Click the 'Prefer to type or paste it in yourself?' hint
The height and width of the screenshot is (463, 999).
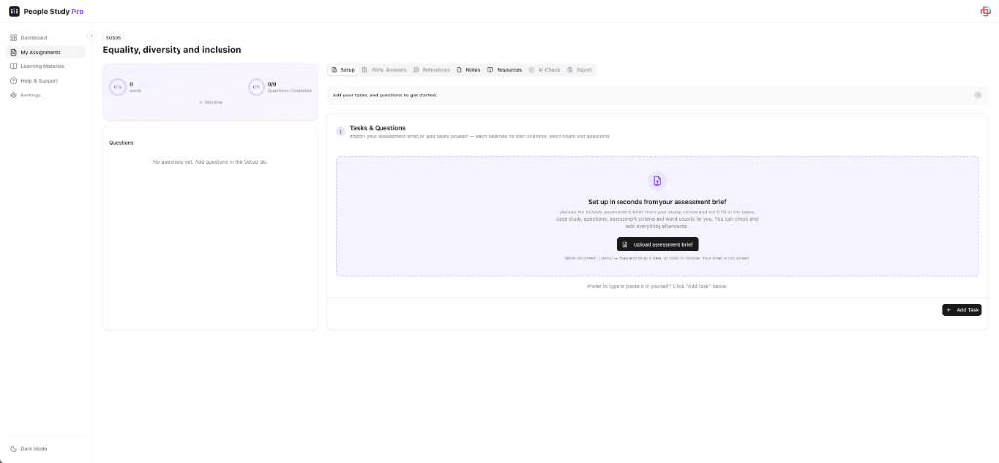[x=657, y=286]
